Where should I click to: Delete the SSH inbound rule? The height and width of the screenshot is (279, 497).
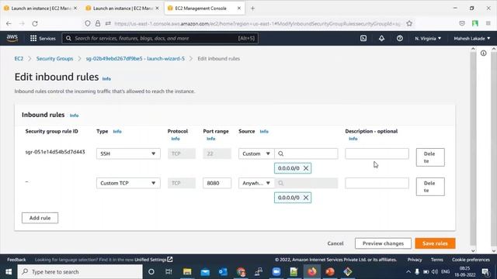pyautogui.click(x=430, y=157)
